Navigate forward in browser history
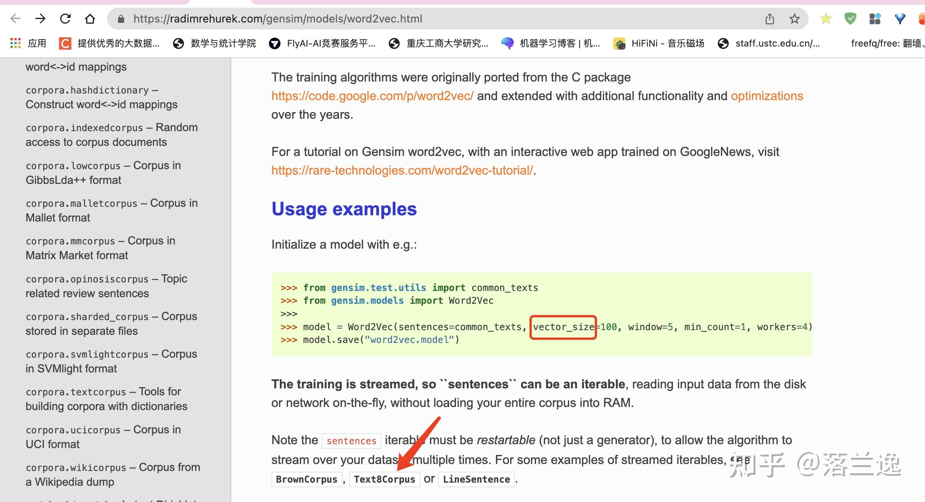The width and height of the screenshot is (925, 502). (40, 18)
